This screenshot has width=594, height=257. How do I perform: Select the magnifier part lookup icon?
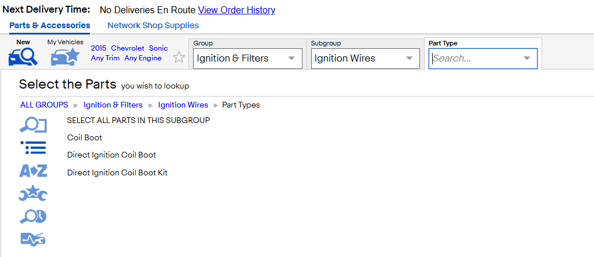click(x=33, y=125)
